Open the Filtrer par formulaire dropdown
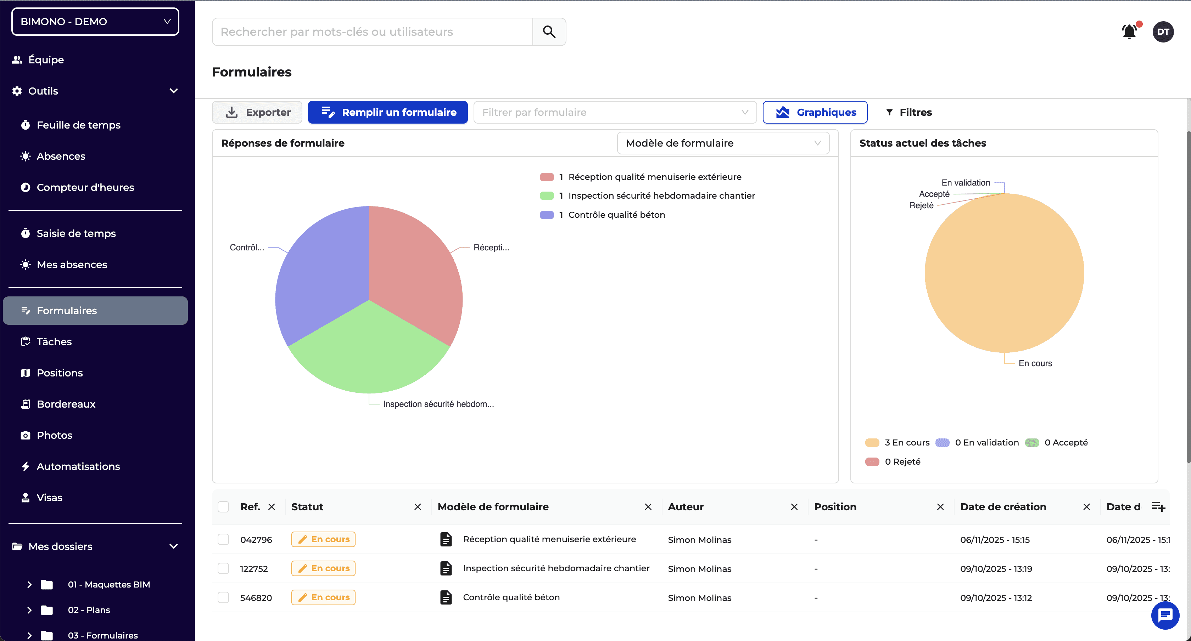 point(614,112)
